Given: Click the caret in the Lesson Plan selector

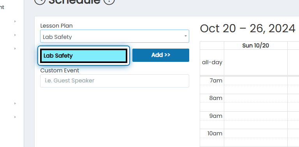Looking at the screenshot, I should (x=186, y=36).
